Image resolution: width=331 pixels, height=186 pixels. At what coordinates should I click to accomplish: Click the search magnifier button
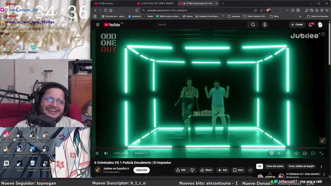coord(253,25)
